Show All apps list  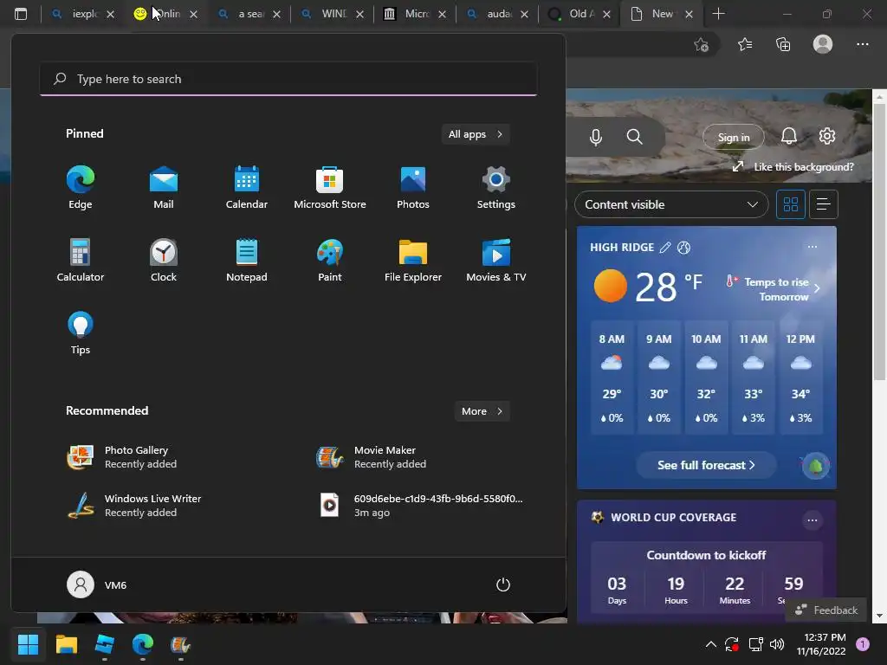coord(476,134)
